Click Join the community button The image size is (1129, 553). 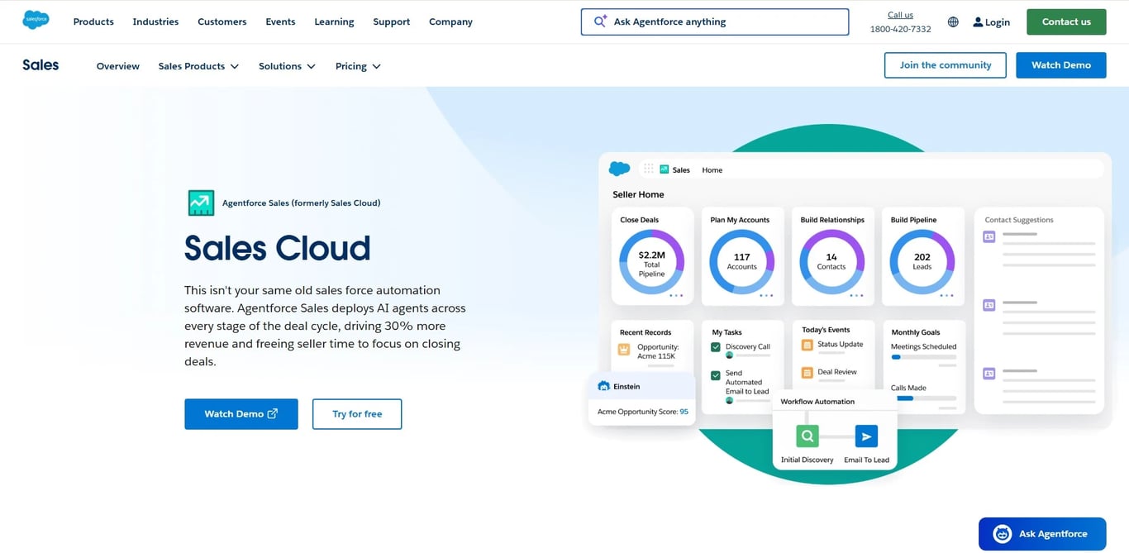(945, 65)
